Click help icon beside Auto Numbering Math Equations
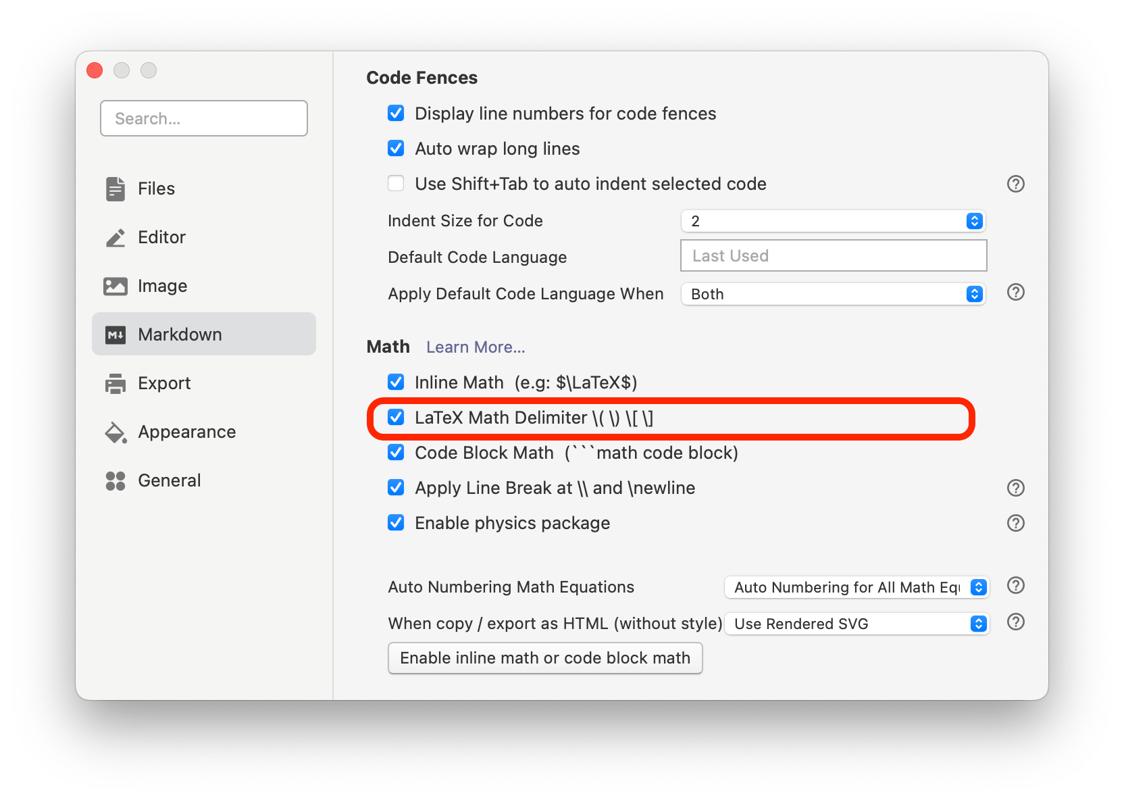Screen dimensions: 1124x800 [1015, 586]
